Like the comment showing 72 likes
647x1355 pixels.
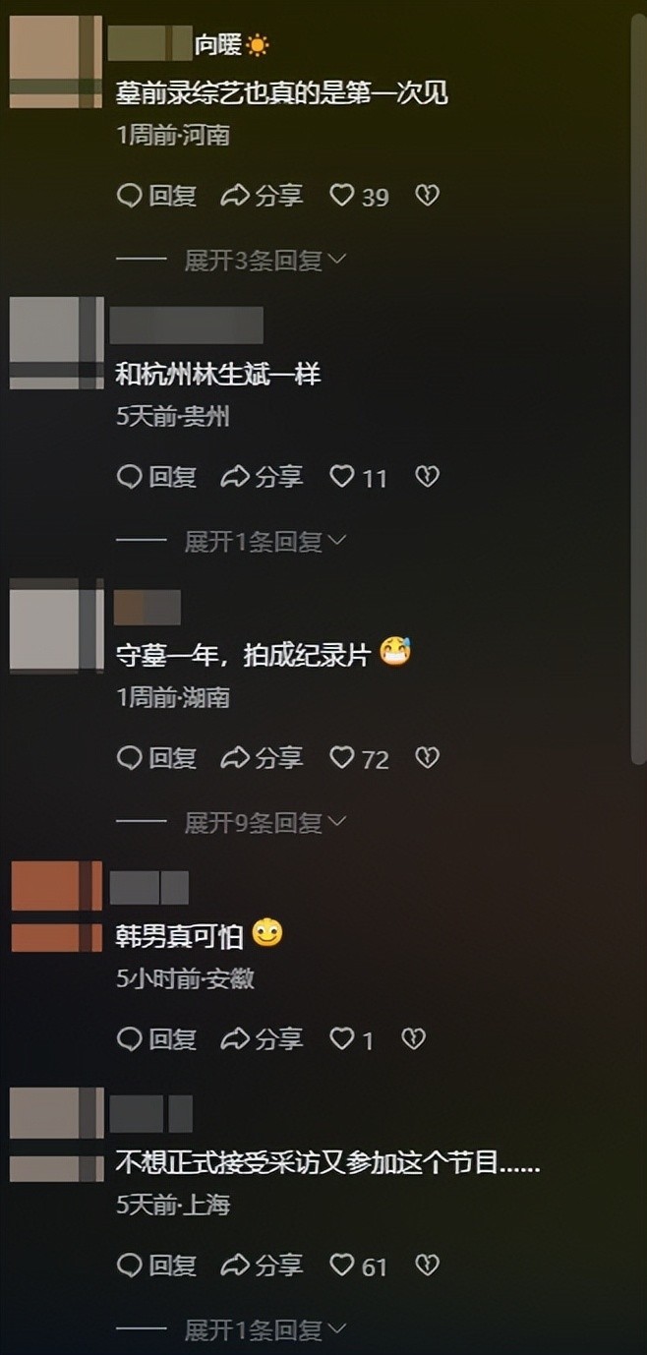tap(341, 758)
